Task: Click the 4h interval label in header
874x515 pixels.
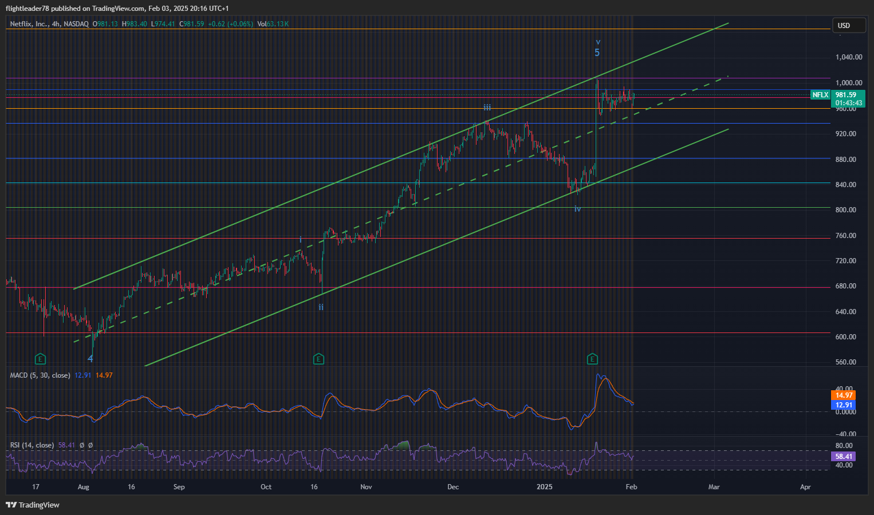Action: [56, 24]
